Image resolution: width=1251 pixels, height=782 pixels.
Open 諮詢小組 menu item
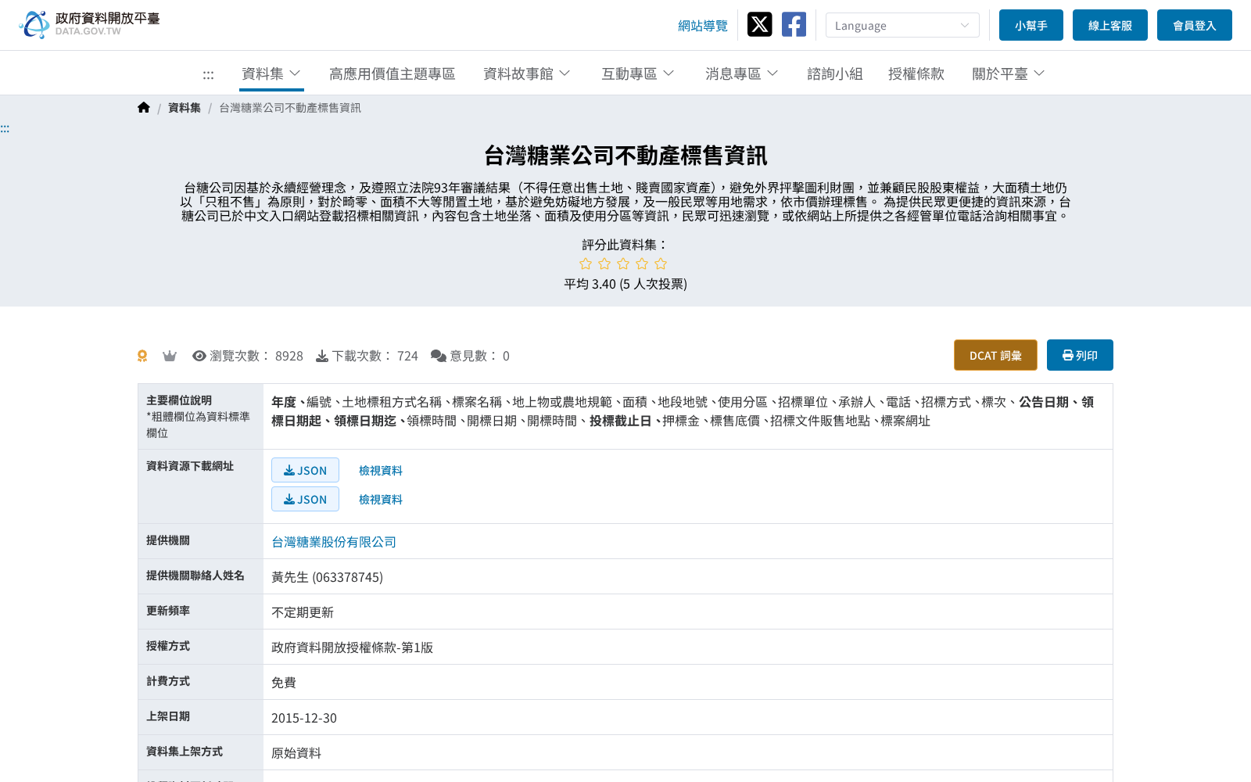coord(835,74)
